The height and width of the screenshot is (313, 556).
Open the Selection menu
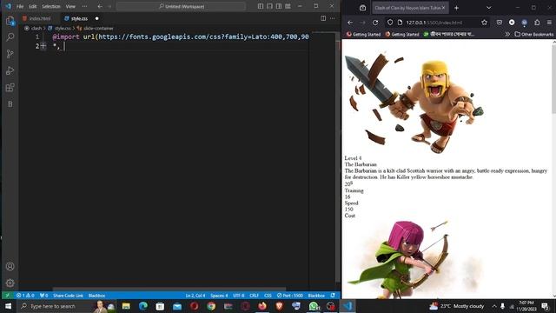point(51,6)
